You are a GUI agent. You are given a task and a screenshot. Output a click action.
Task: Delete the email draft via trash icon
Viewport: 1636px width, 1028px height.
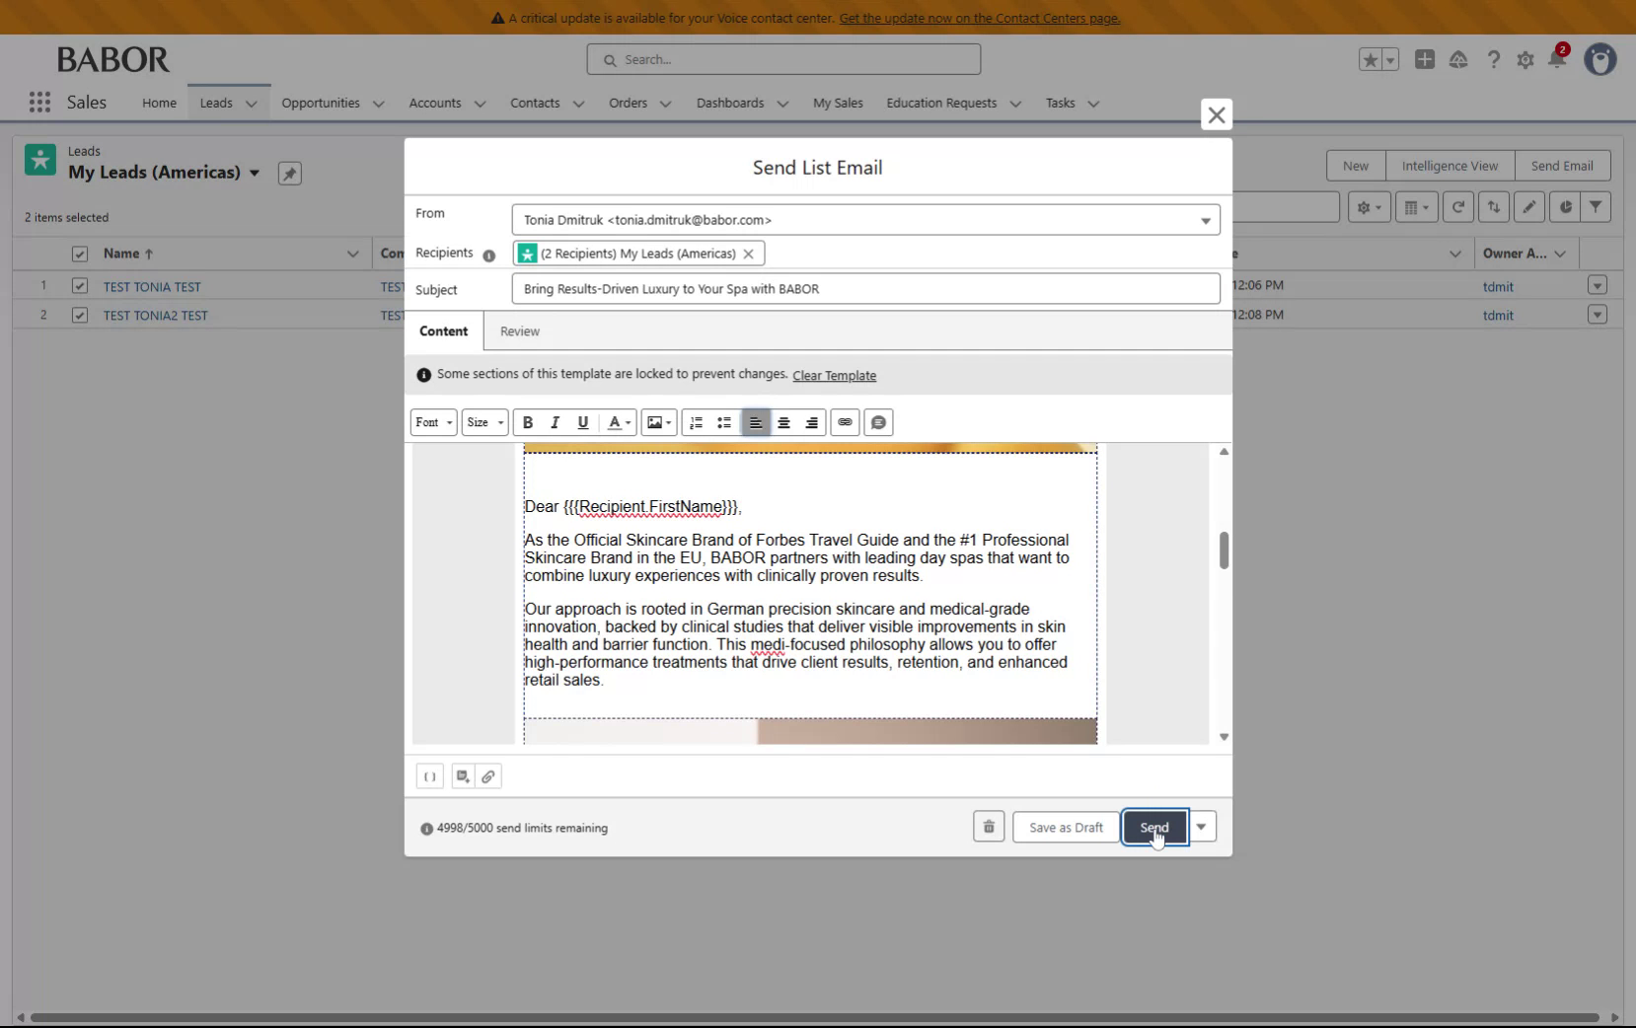pos(988,827)
